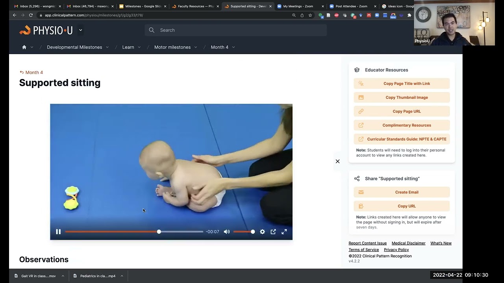Viewport: 504px width, 283px height.
Task: Click the Create Email button
Action: click(402, 192)
